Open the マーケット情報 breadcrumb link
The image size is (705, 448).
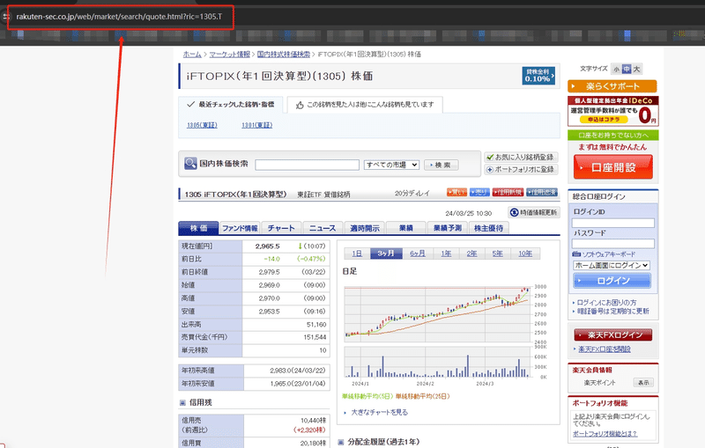[229, 55]
